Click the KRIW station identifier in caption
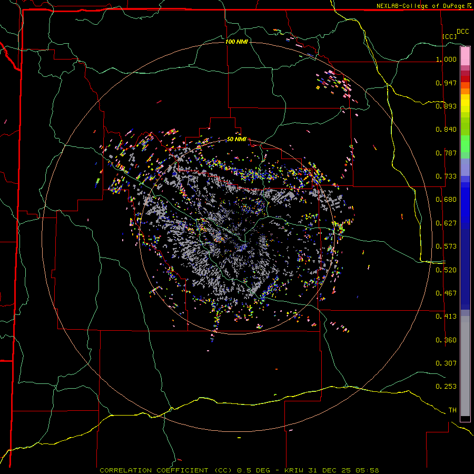 coord(294,470)
